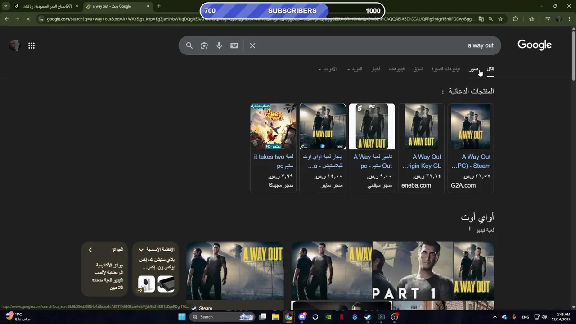Click the ENG language indicator in tray
This screenshot has height=324, width=576.
coord(525,317)
